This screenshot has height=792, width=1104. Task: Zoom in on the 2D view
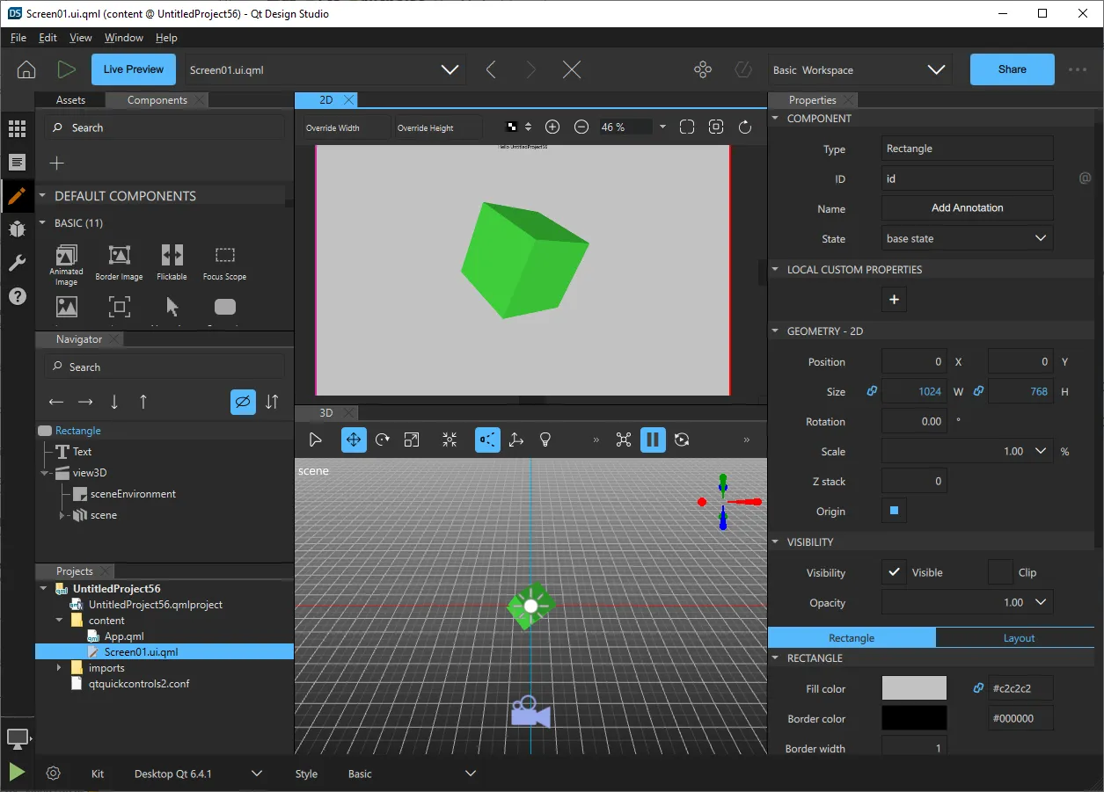552,127
